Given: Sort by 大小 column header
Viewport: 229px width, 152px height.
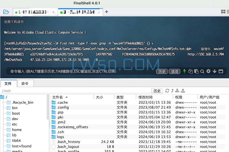Looking at the screenshot, I should click(x=104, y=97).
